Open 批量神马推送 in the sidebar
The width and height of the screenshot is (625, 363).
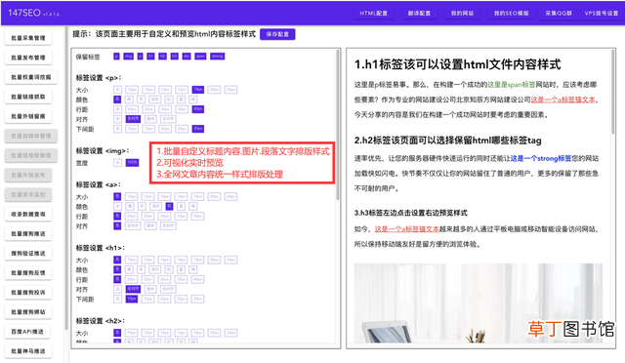(28, 350)
